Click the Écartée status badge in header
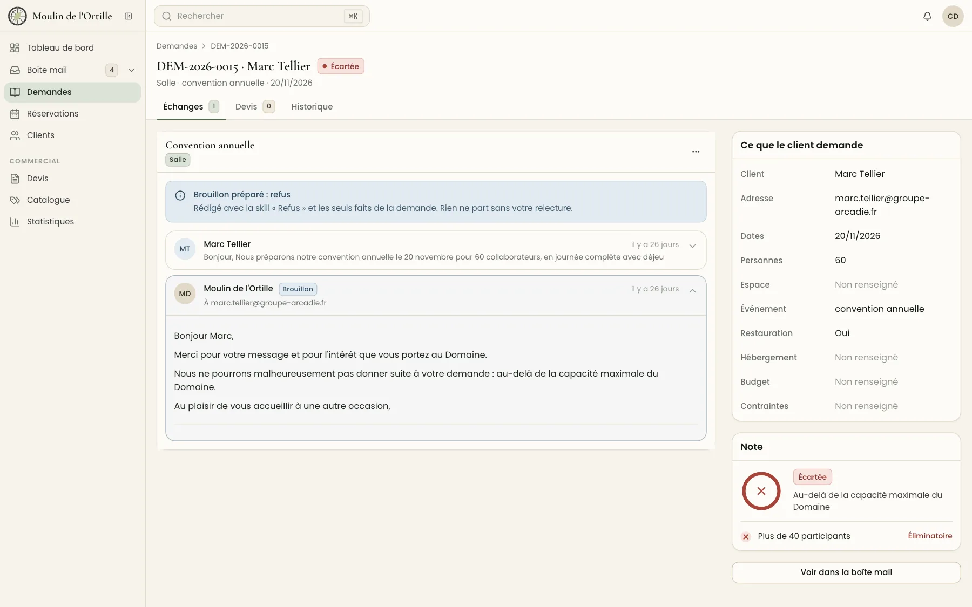 pyautogui.click(x=341, y=66)
